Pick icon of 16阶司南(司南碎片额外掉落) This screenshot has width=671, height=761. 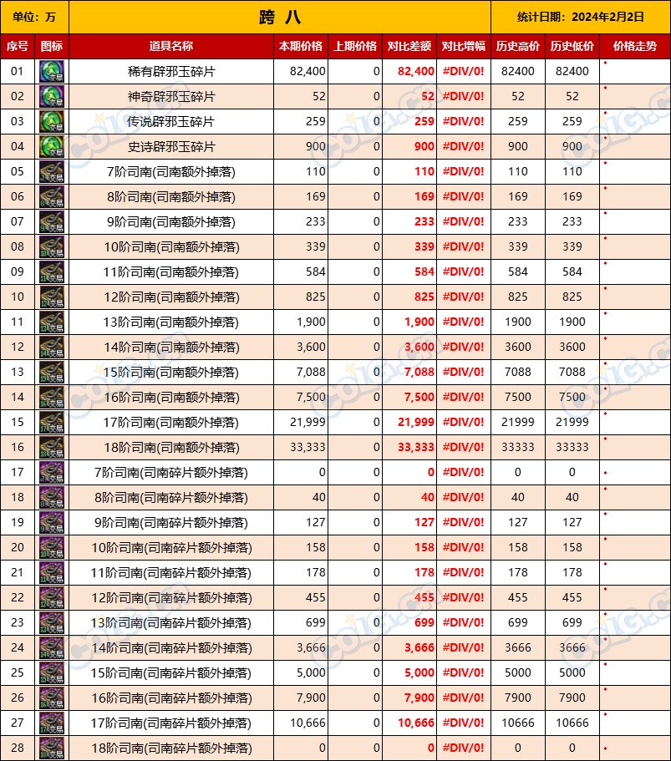(x=52, y=698)
